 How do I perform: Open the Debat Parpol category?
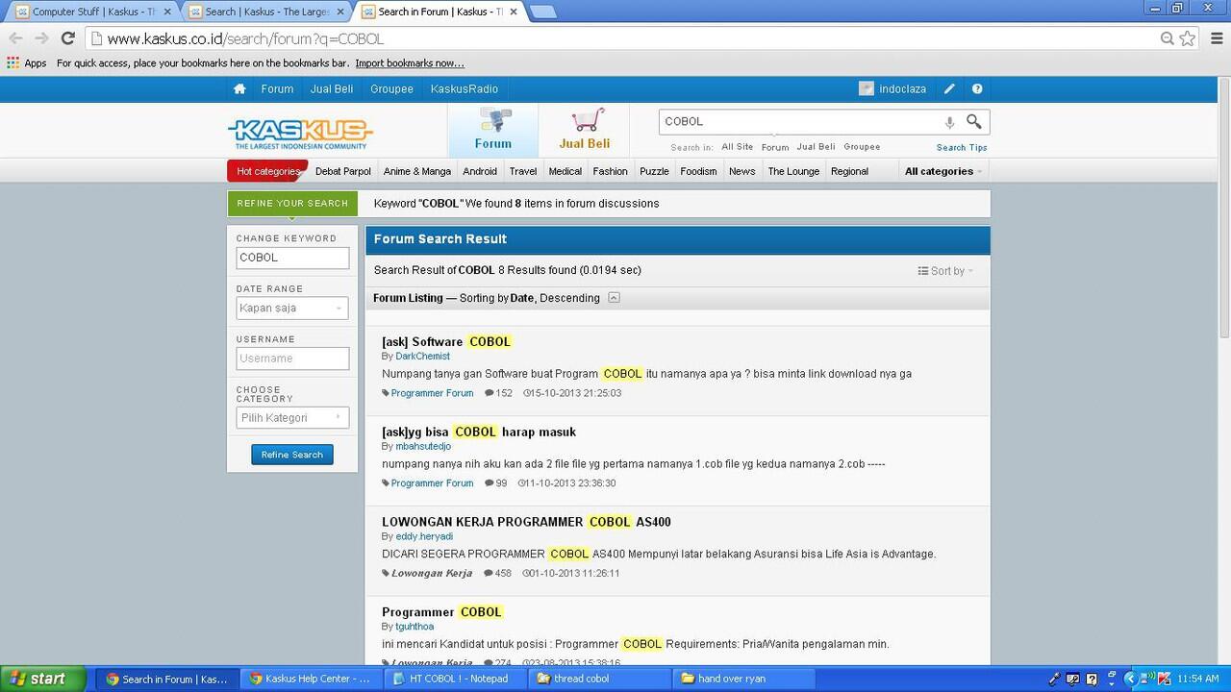point(343,171)
